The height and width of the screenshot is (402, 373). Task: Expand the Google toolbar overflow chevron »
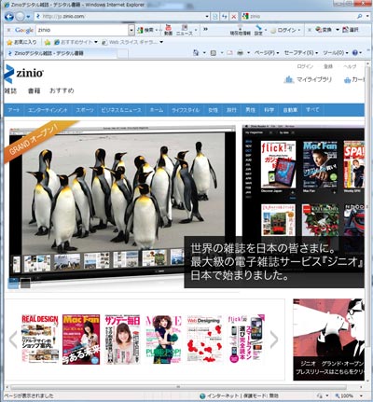pos(205,29)
